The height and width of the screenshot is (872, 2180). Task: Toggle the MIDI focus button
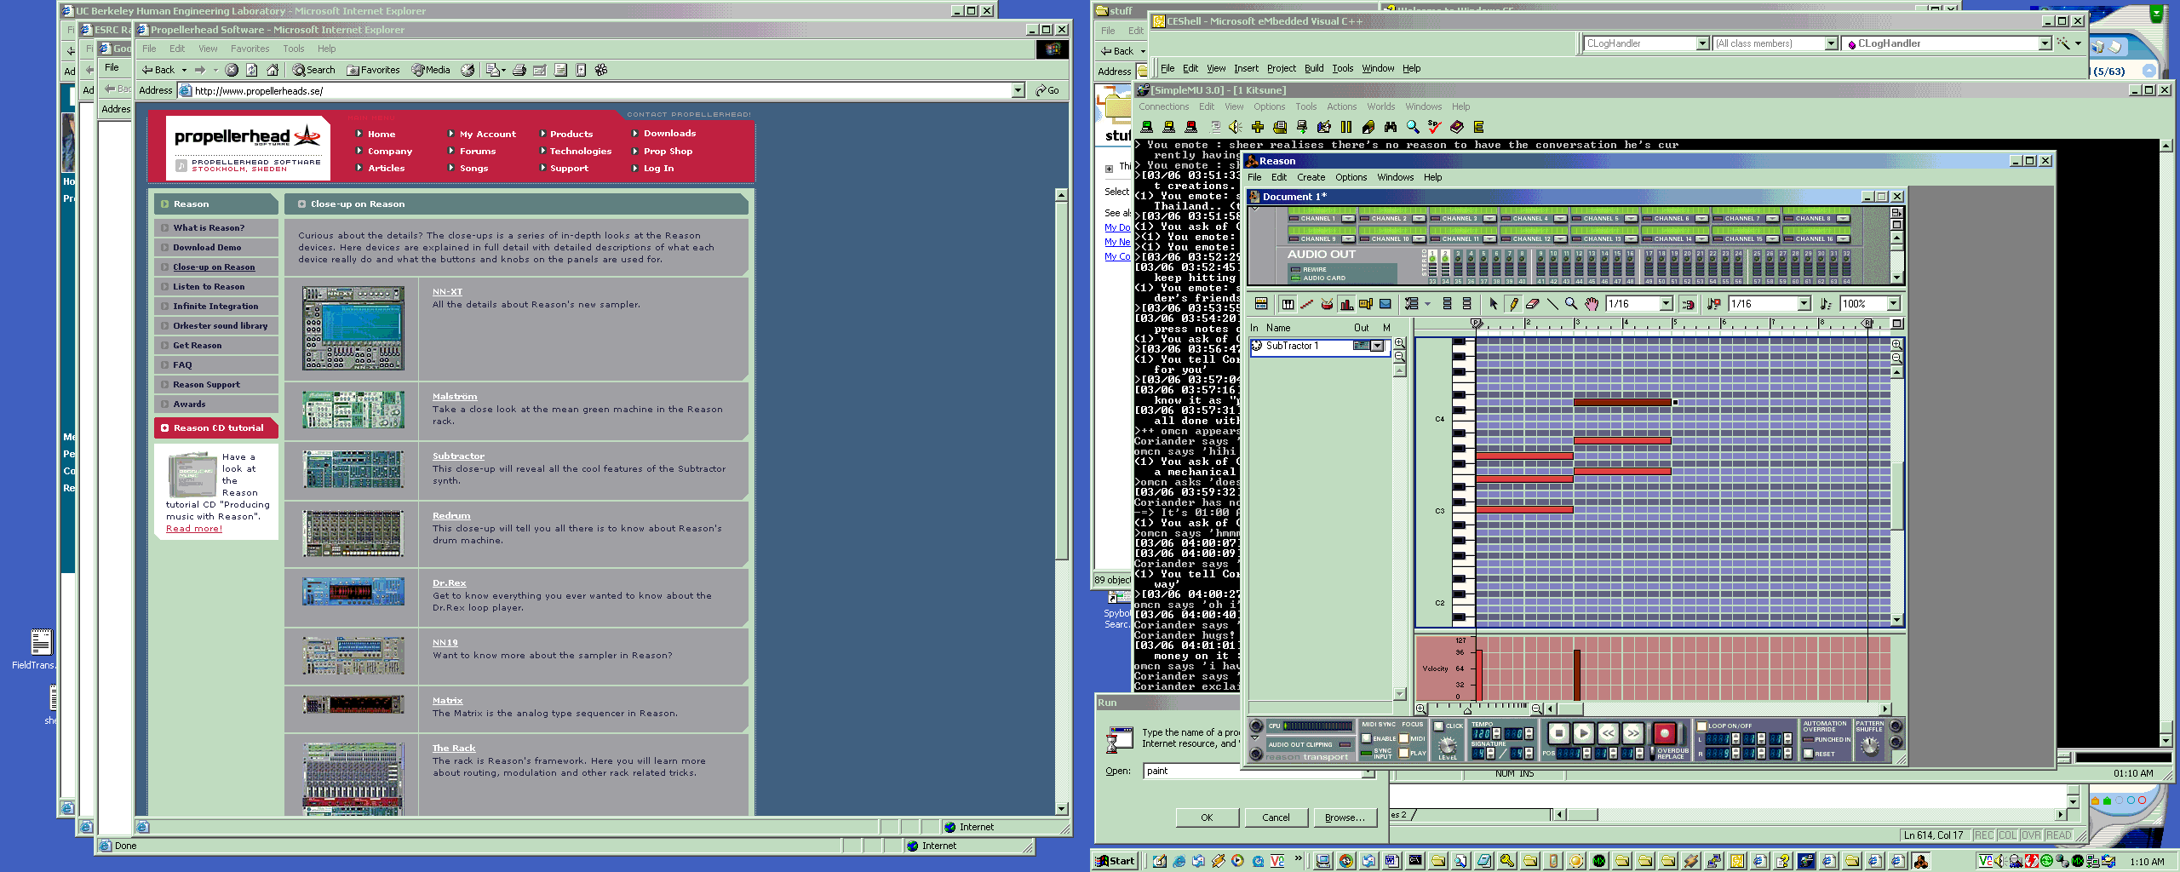[x=1403, y=738]
